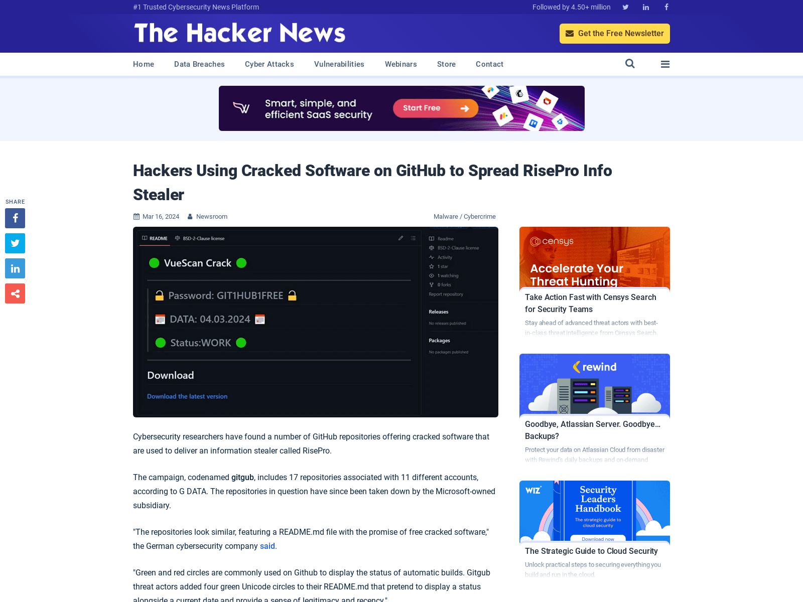The height and width of the screenshot is (602, 803).
Task: Click Get the Free Newsletter button
Action: [615, 34]
